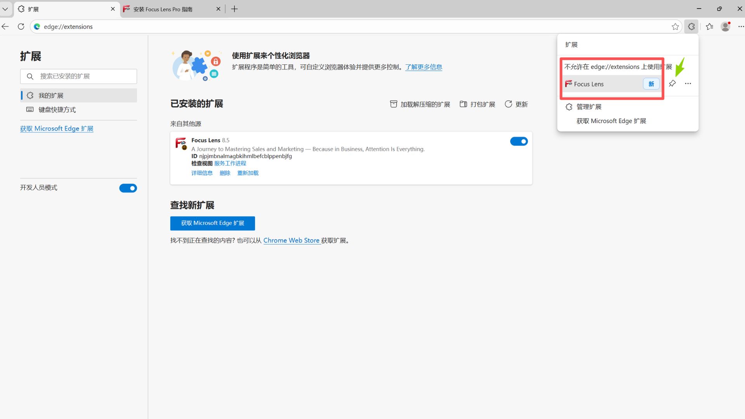Screen dimensions: 745x419
Task: Click the extensions puzzle icon in toolbar
Action: [x=691, y=26]
